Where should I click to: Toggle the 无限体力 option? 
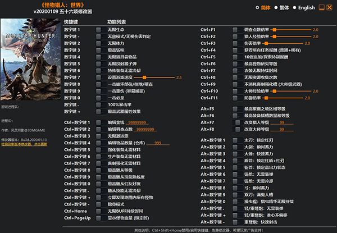click(x=99, y=43)
